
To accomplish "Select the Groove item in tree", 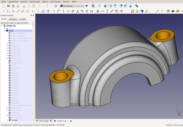I will (14, 120).
